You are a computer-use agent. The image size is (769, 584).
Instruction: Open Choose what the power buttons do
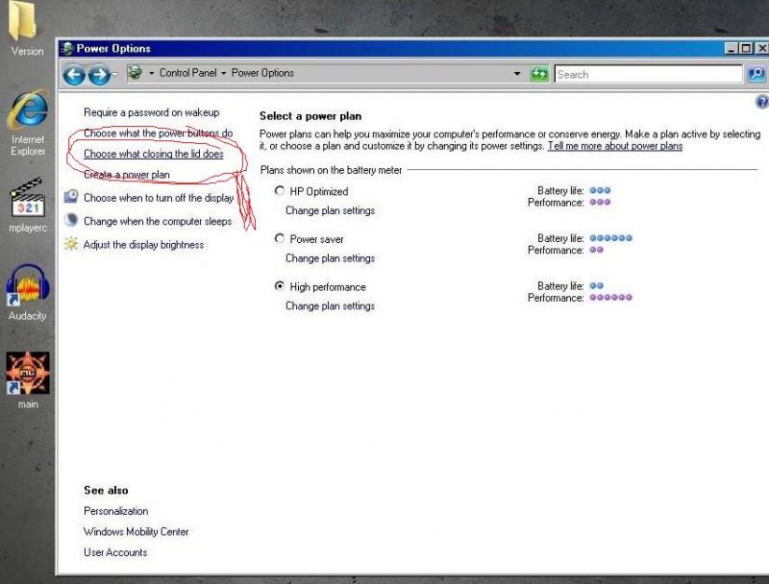pos(158,133)
